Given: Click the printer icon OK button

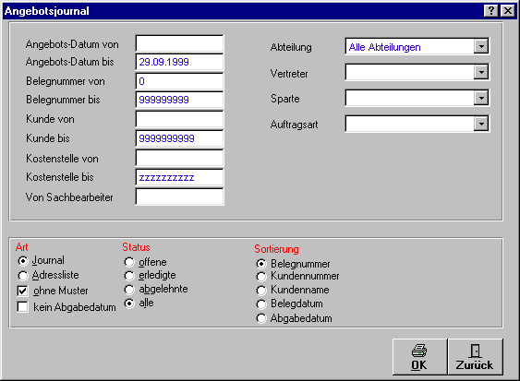Looking at the screenshot, I should pyautogui.click(x=419, y=357).
